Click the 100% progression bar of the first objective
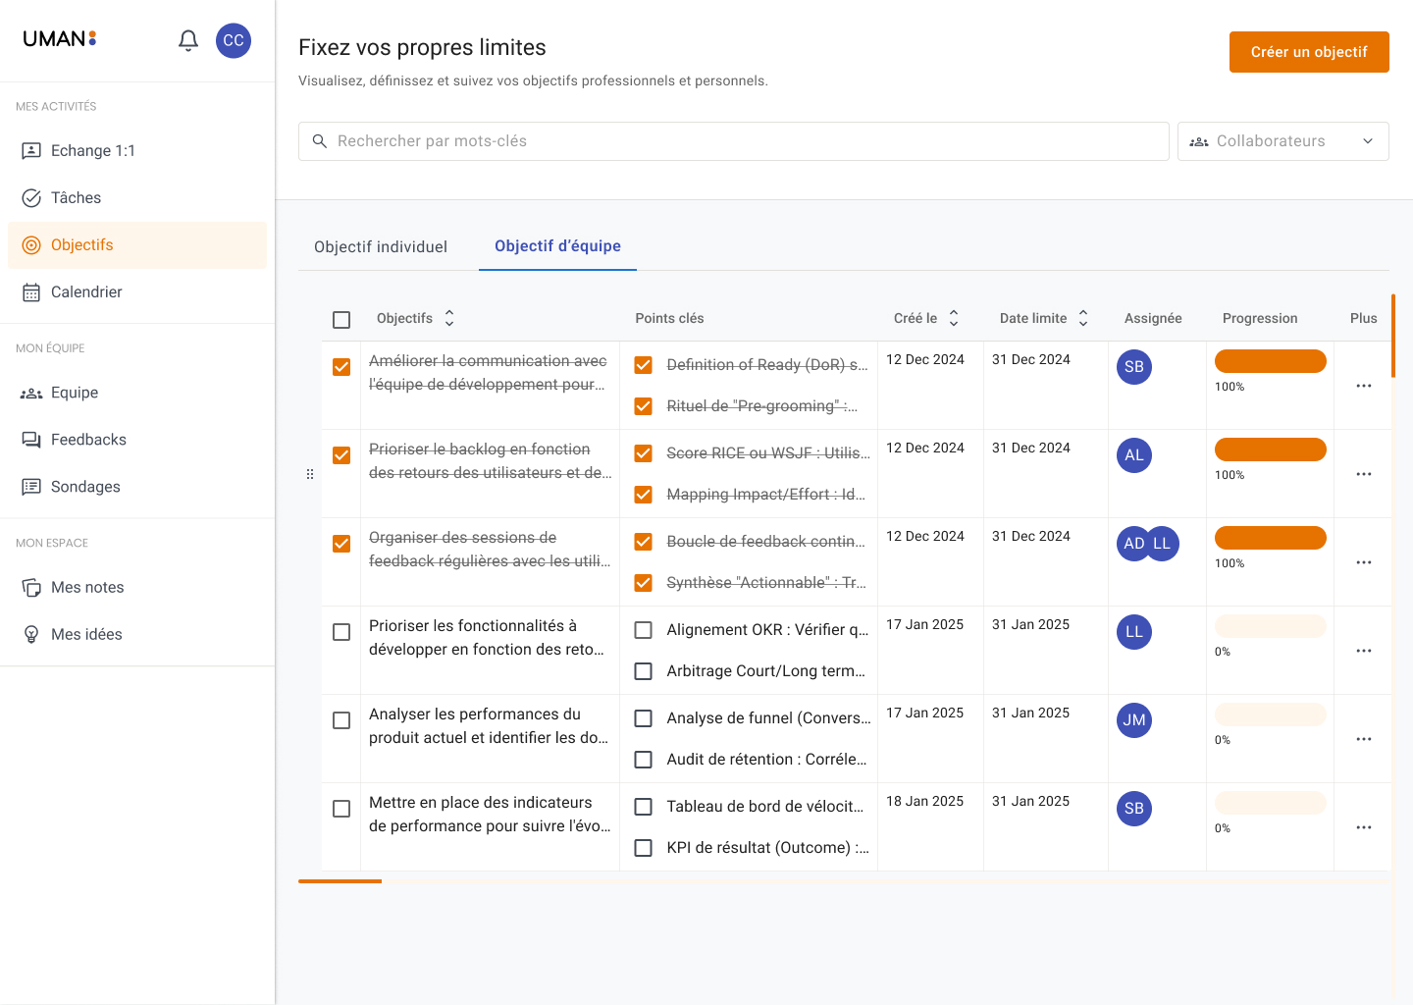 [1270, 360]
